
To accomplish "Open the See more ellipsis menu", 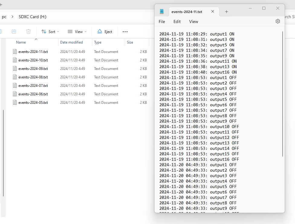I will pos(125,31).
